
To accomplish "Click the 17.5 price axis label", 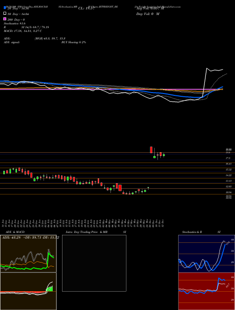I will pyautogui.click(x=228, y=158).
